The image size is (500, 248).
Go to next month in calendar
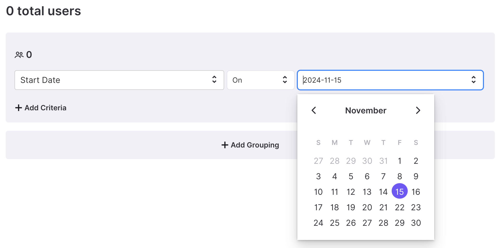418,110
